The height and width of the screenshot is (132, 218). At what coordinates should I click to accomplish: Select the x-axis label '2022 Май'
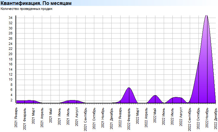pyautogui.click(x=155, y=115)
